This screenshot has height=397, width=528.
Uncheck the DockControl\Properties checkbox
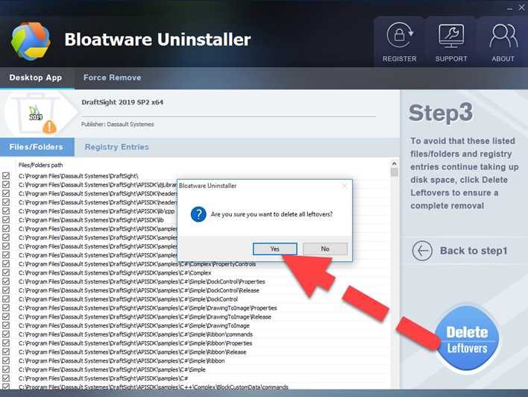[6, 281]
